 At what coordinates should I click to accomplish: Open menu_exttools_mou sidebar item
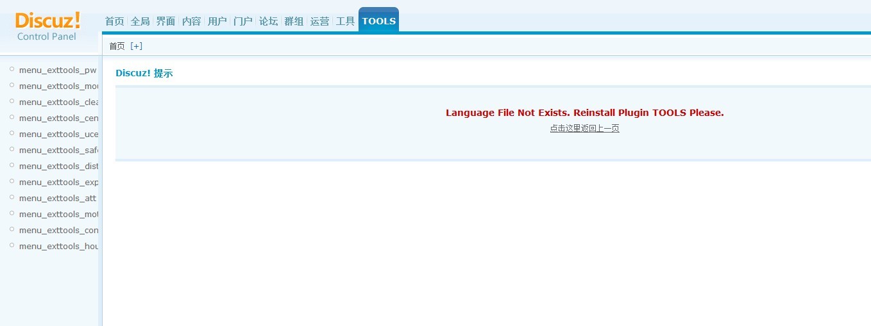tap(58, 86)
